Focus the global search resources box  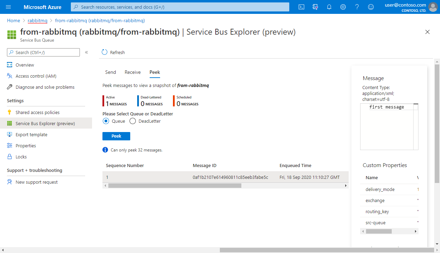click(180, 7)
